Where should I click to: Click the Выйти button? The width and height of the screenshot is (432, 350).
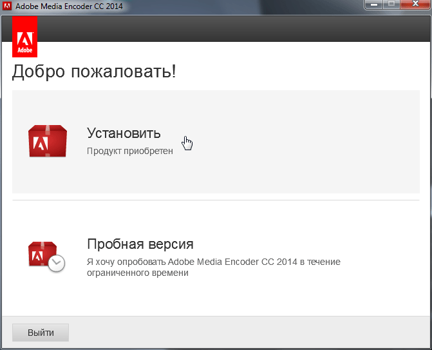tap(41, 333)
